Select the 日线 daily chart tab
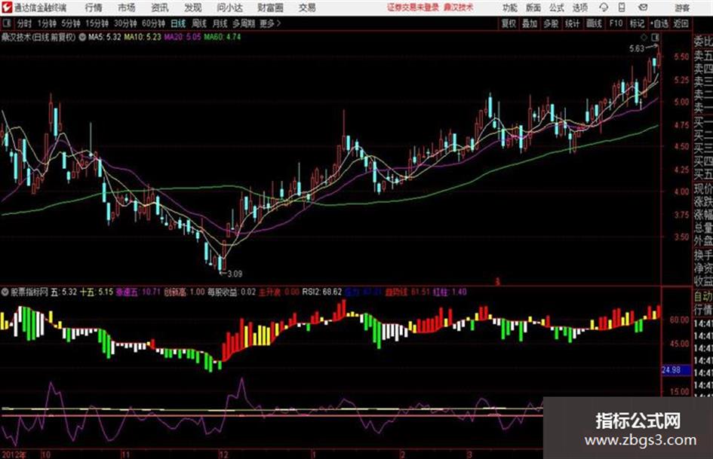713x459 pixels. (178, 23)
